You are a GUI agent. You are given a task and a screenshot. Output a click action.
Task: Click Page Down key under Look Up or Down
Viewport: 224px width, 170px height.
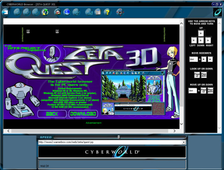[204, 75]
